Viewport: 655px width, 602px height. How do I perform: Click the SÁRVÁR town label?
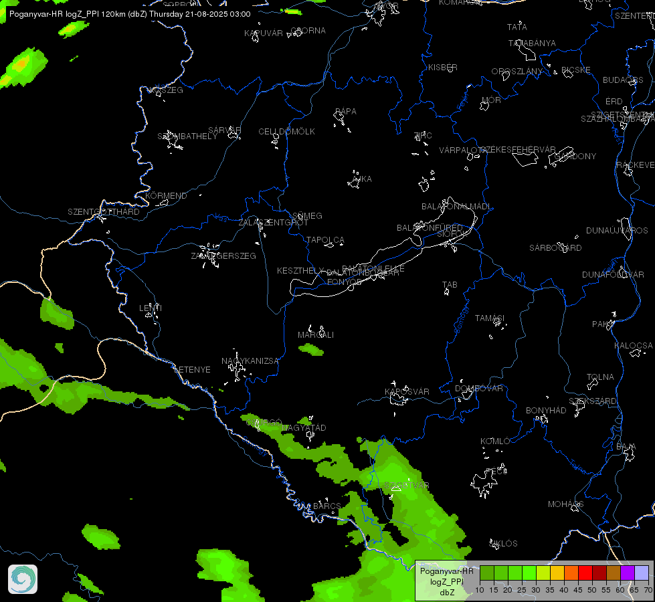pyautogui.click(x=225, y=130)
